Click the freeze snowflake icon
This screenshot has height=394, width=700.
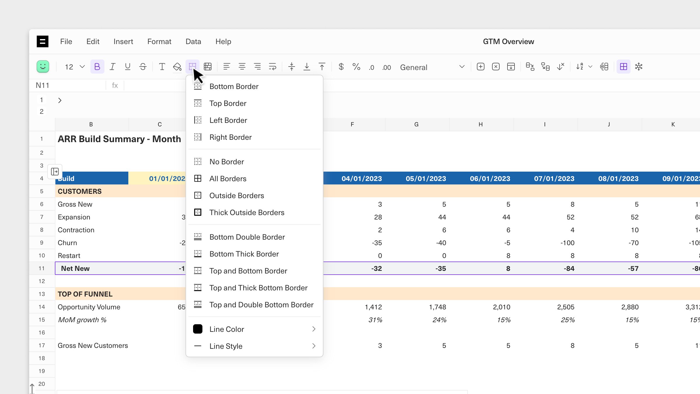point(639,67)
